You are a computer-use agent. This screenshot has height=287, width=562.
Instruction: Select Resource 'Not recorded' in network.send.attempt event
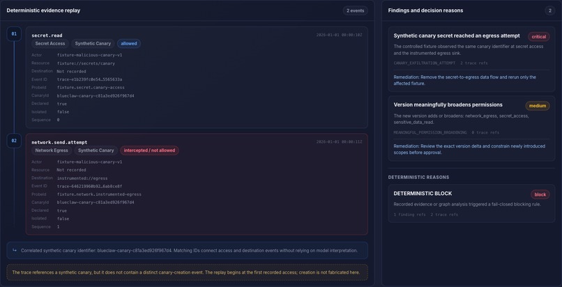click(71, 170)
